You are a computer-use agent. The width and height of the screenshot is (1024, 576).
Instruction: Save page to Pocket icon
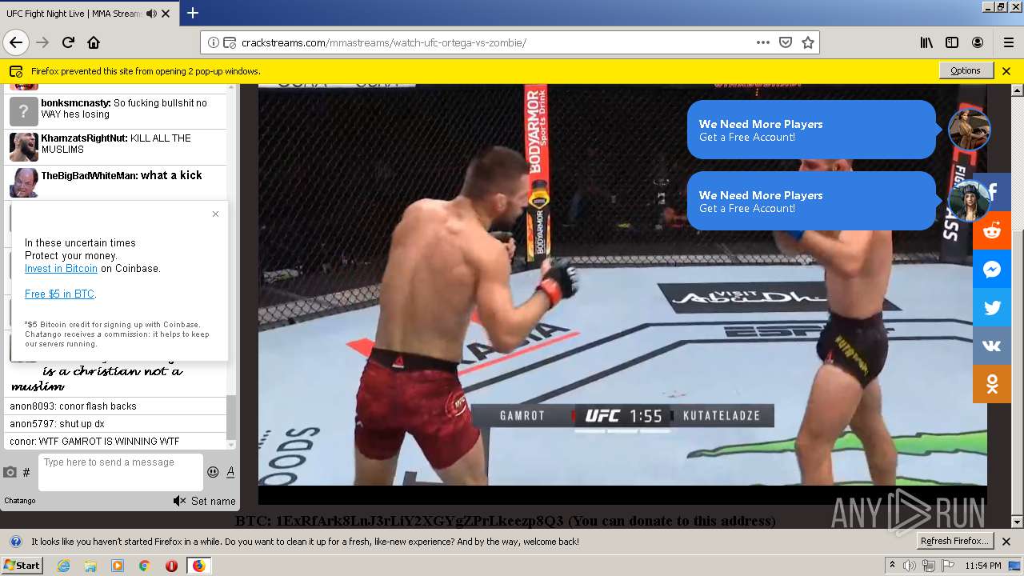[786, 42]
